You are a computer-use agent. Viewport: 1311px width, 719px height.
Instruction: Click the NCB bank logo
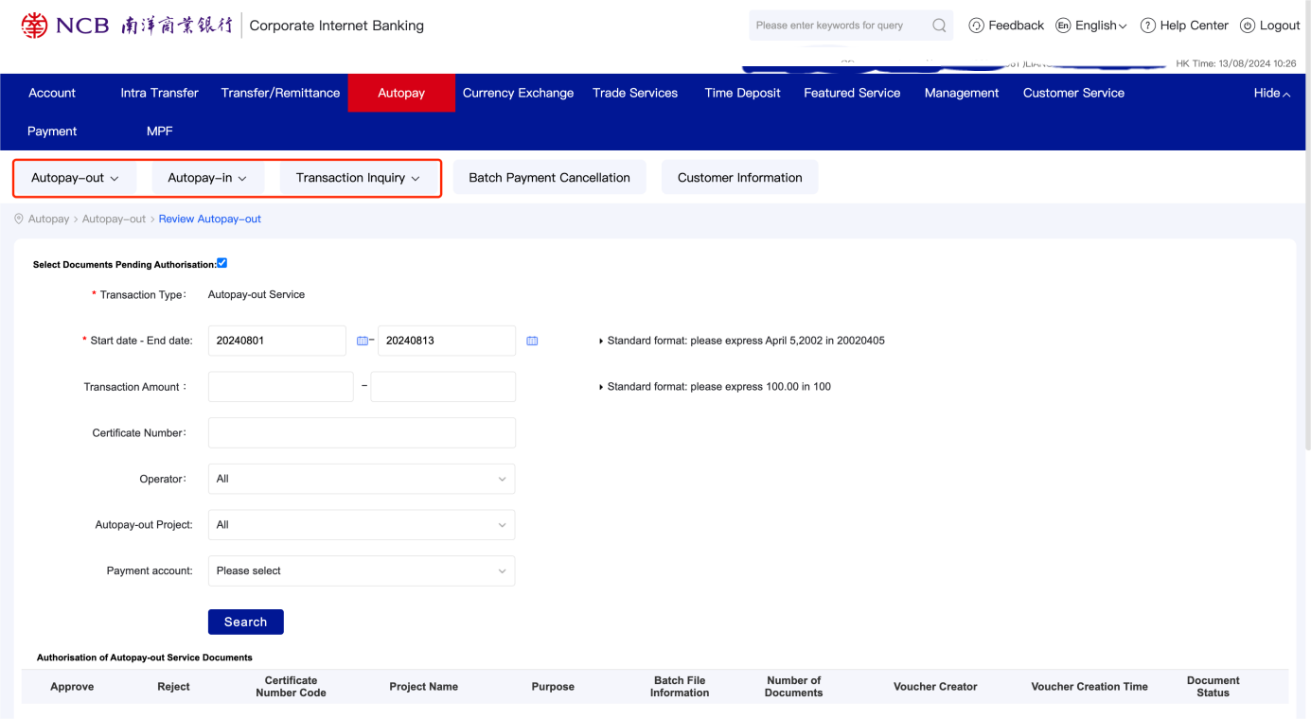click(34, 26)
